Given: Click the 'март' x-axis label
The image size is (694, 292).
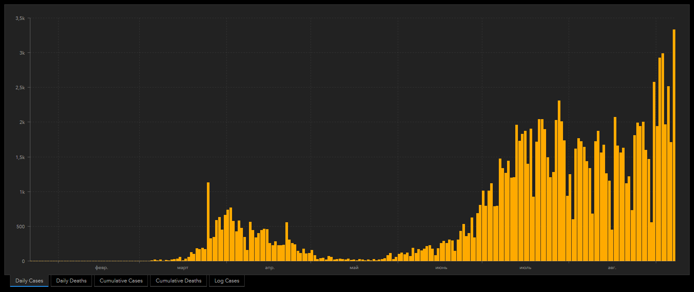Looking at the screenshot, I should click(183, 268).
